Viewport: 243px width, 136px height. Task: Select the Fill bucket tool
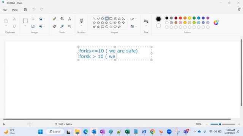coord(62,19)
